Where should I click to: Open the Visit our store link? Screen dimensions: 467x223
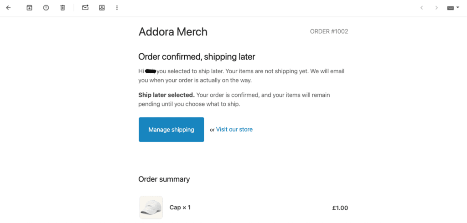pos(234,129)
